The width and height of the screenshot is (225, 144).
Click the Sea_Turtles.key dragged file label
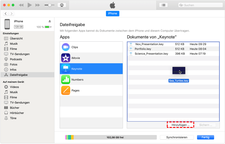click(179, 81)
